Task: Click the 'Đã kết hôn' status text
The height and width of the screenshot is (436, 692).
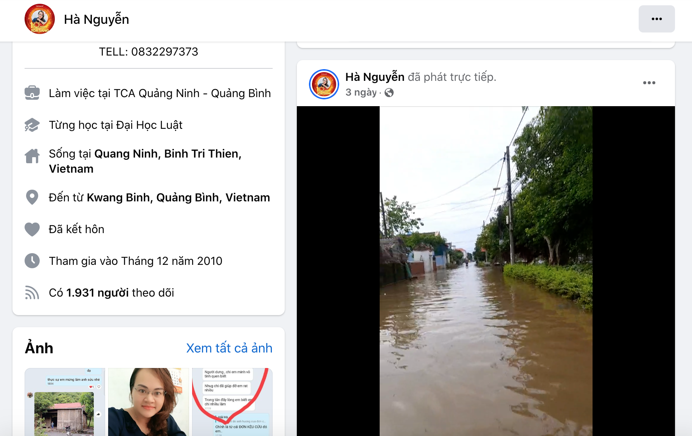Action: (76, 229)
